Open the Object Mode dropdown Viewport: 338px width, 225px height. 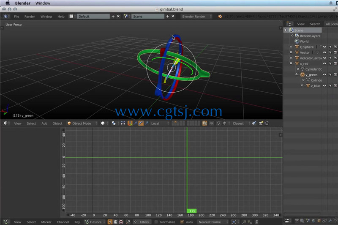tap(82, 123)
